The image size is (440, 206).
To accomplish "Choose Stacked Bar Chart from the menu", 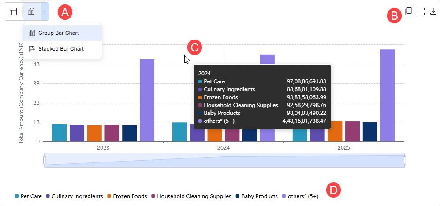I will point(60,49).
